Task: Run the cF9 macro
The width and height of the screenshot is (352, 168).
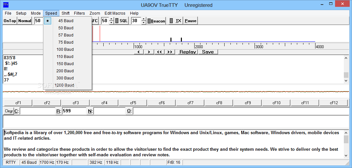Action: [248, 103]
